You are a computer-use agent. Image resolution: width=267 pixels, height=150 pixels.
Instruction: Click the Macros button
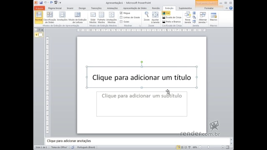213,17
